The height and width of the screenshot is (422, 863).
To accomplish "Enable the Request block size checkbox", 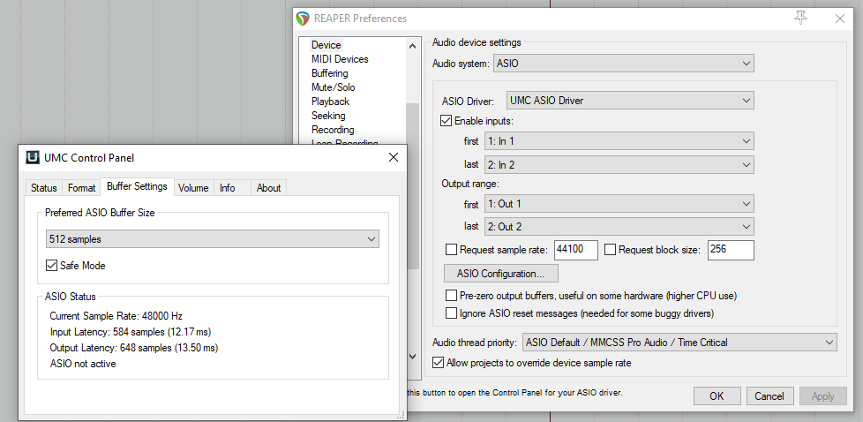I will tap(610, 250).
